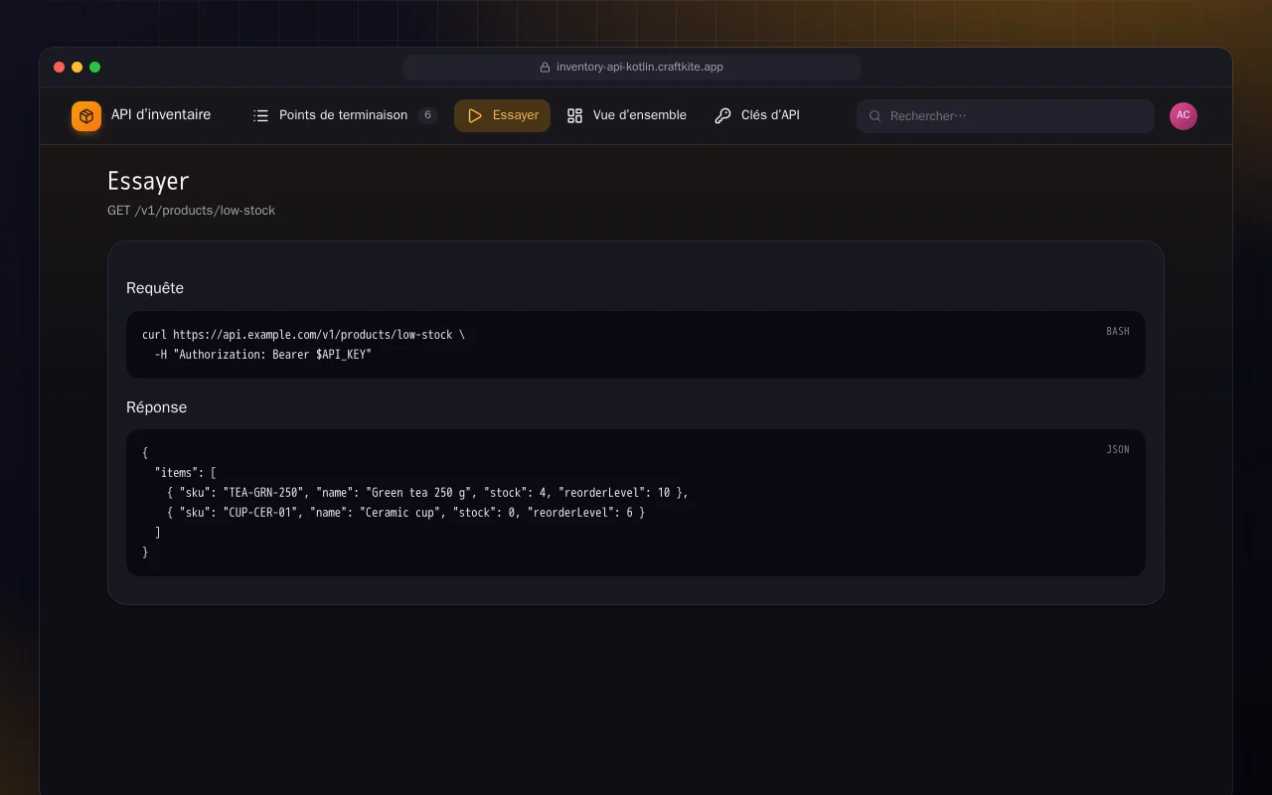Click the JSON language label

[x=1118, y=450]
